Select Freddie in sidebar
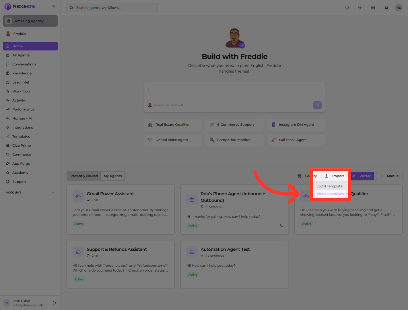Viewport: 408px width, 310px height. (x=30, y=34)
